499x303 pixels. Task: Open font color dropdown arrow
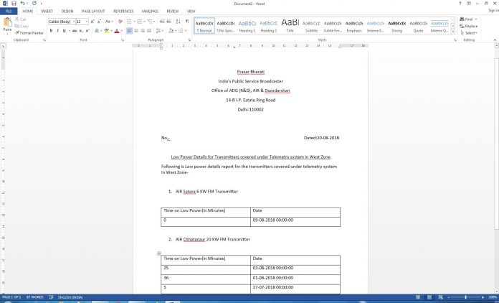click(122, 31)
